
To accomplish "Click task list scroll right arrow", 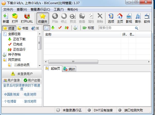I will pos(149,62).
